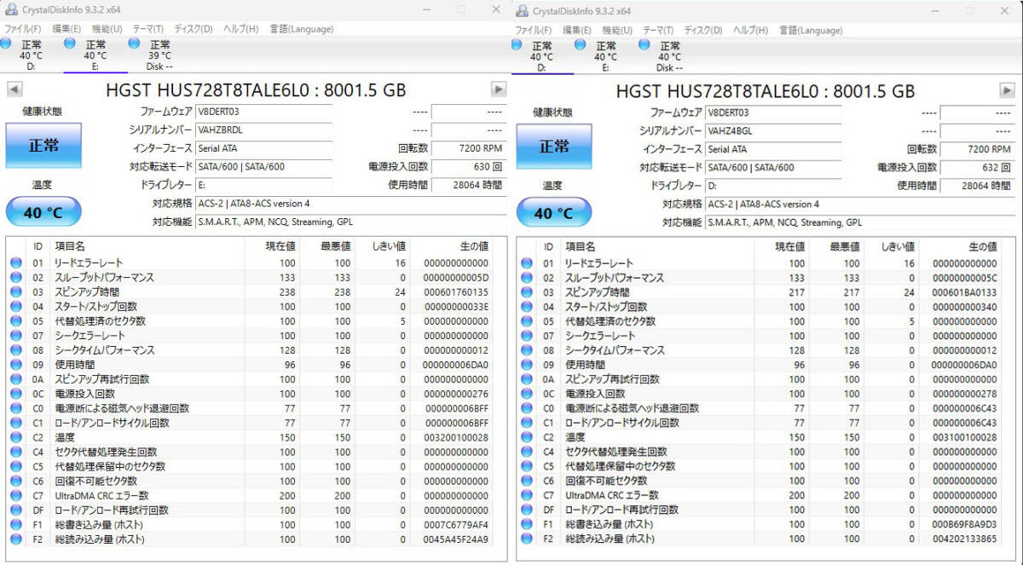Click the raw value 0045A45F24A9
Image resolution: width=1023 pixels, height=565 pixels.
tap(457, 539)
